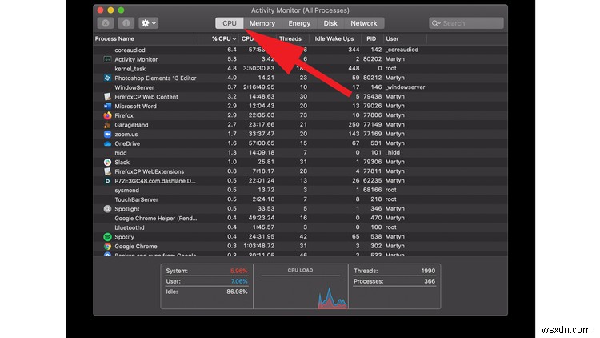Click the FirefoxCP WebExtensions icon
This screenshot has height=338, width=600.
pyautogui.click(x=107, y=171)
